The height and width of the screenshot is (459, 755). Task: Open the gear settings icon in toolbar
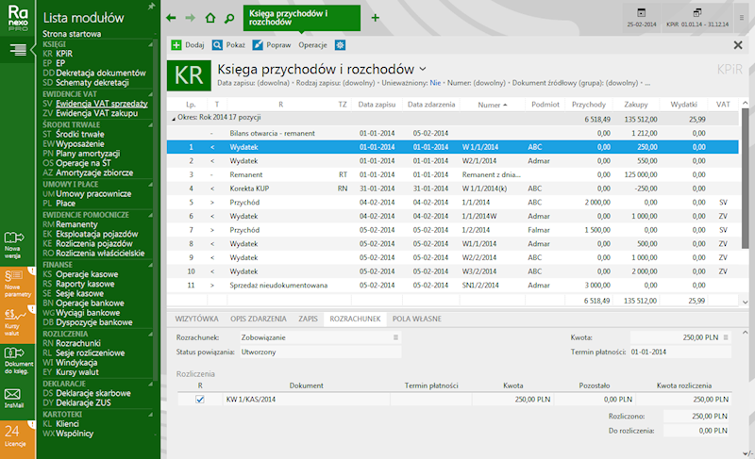[x=340, y=45]
